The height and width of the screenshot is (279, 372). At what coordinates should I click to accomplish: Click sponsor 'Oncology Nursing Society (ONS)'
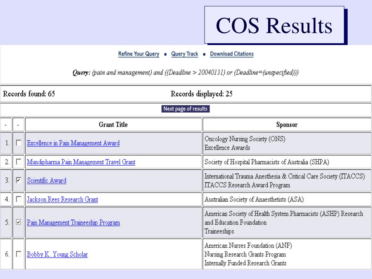[x=245, y=139]
